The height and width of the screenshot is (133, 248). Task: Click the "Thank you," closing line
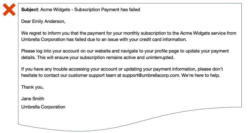point(32,87)
